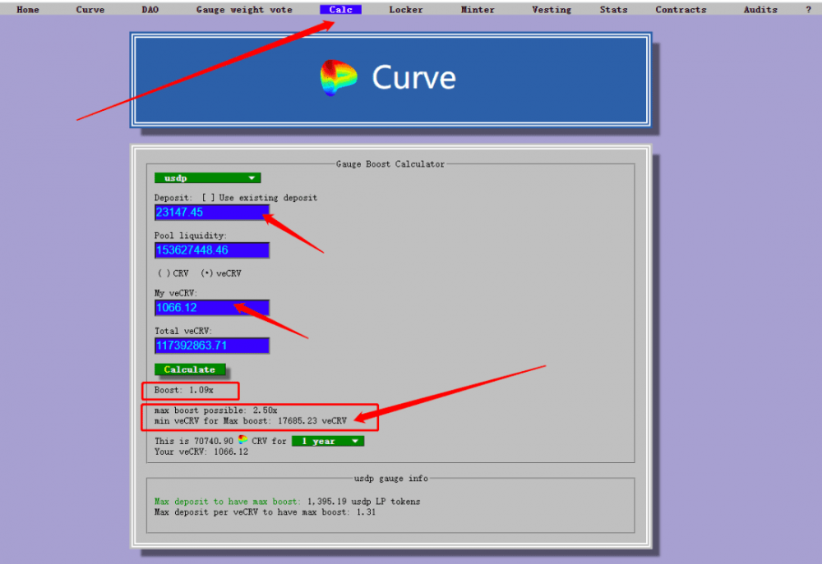Open the Audits page
This screenshot has height=564, width=822.
pyautogui.click(x=760, y=9)
